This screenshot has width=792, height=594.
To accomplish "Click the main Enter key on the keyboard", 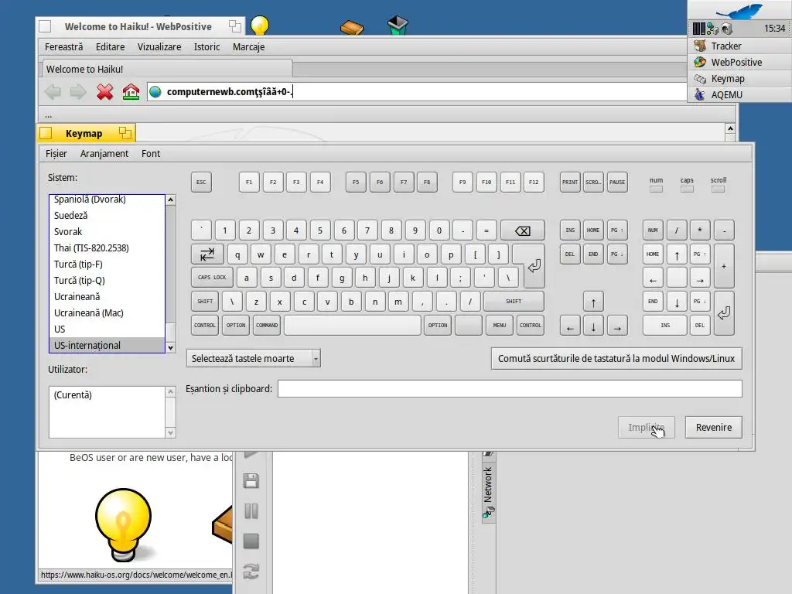I will (x=534, y=266).
